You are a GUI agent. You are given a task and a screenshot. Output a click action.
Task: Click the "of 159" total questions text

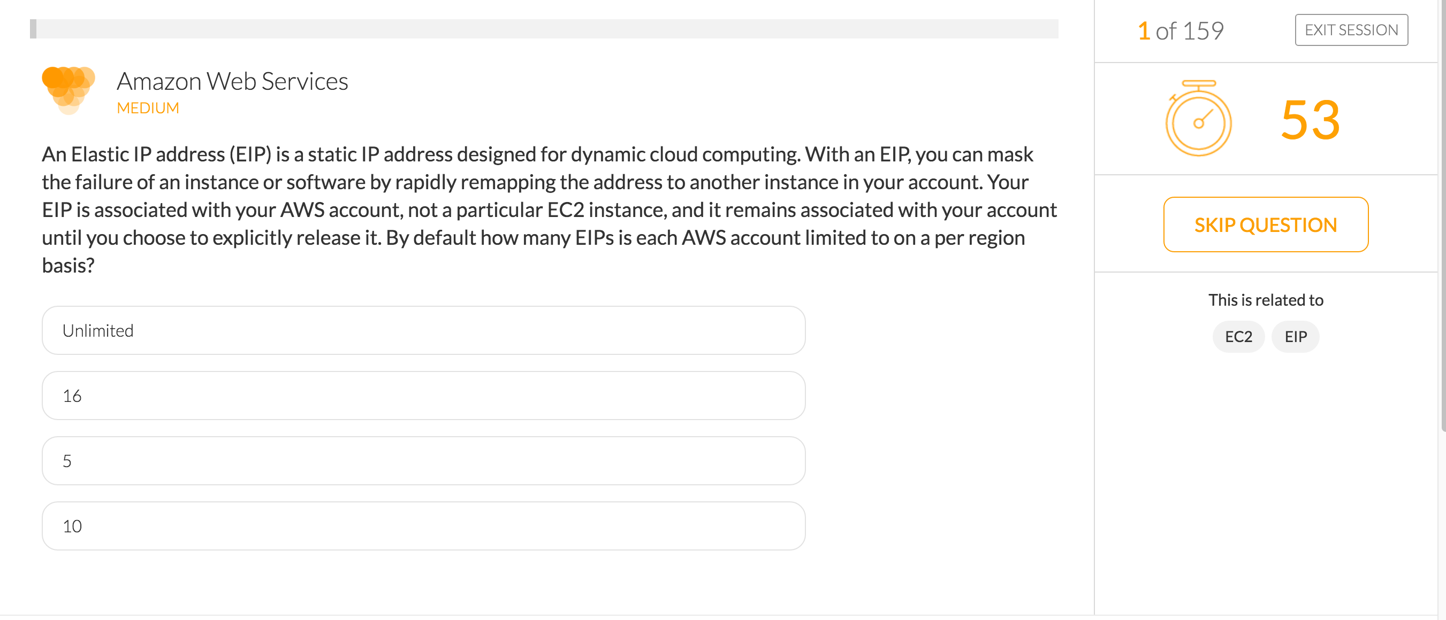click(x=1190, y=31)
